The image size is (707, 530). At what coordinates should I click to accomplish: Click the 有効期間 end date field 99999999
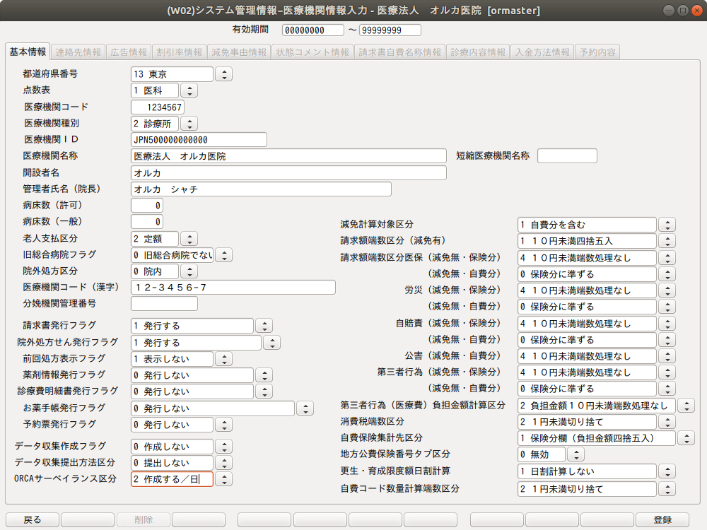click(390, 30)
